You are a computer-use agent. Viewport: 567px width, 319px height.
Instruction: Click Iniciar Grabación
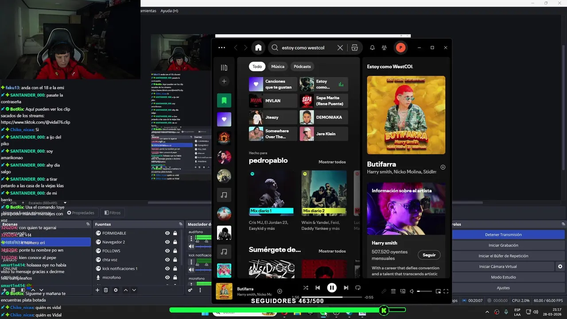pos(503,245)
